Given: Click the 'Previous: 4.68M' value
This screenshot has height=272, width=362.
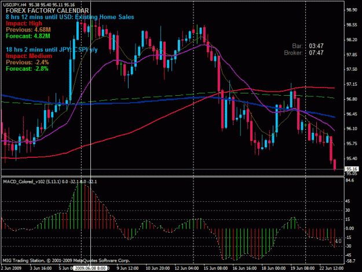Looking at the screenshot, I should (28, 30).
